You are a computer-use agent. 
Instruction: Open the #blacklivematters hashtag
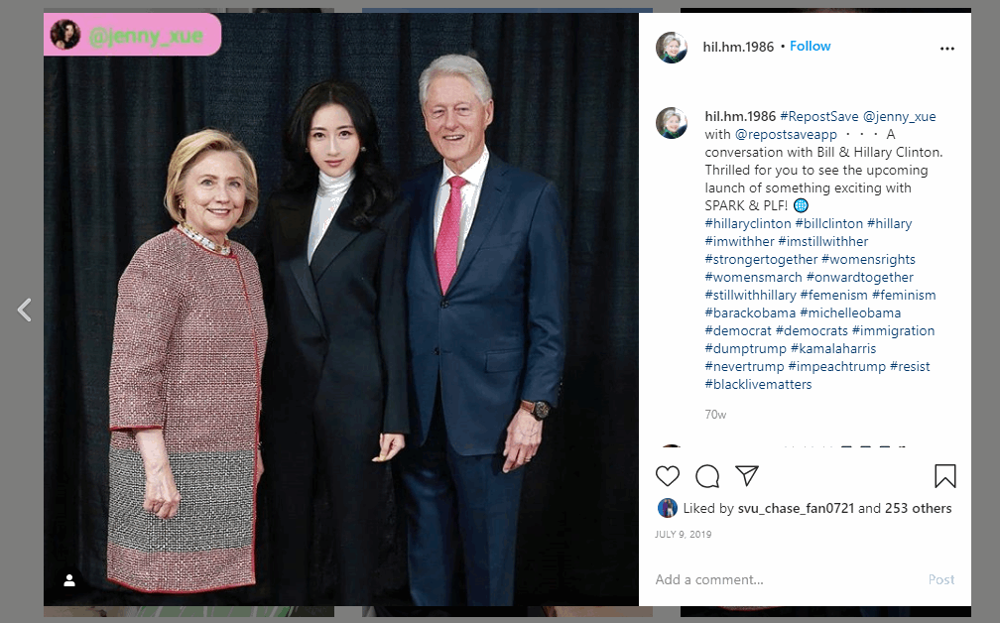click(x=758, y=385)
